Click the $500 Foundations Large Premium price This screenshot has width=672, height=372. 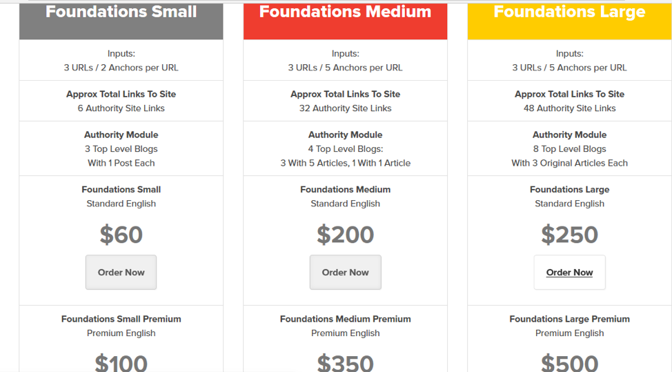pyautogui.click(x=570, y=362)
